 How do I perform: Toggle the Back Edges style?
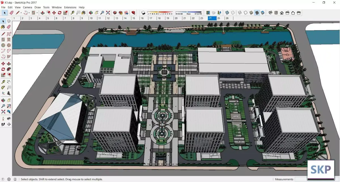coord(233,13)
